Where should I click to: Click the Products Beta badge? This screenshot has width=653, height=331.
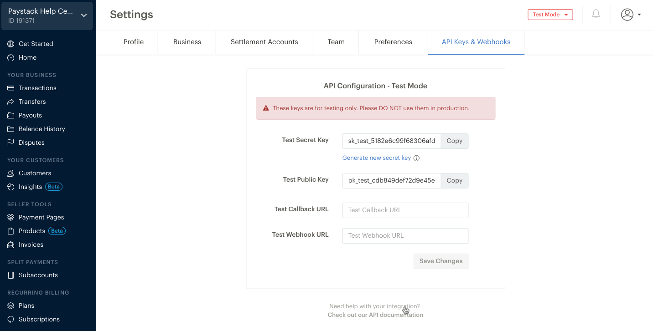coord(57,231)
